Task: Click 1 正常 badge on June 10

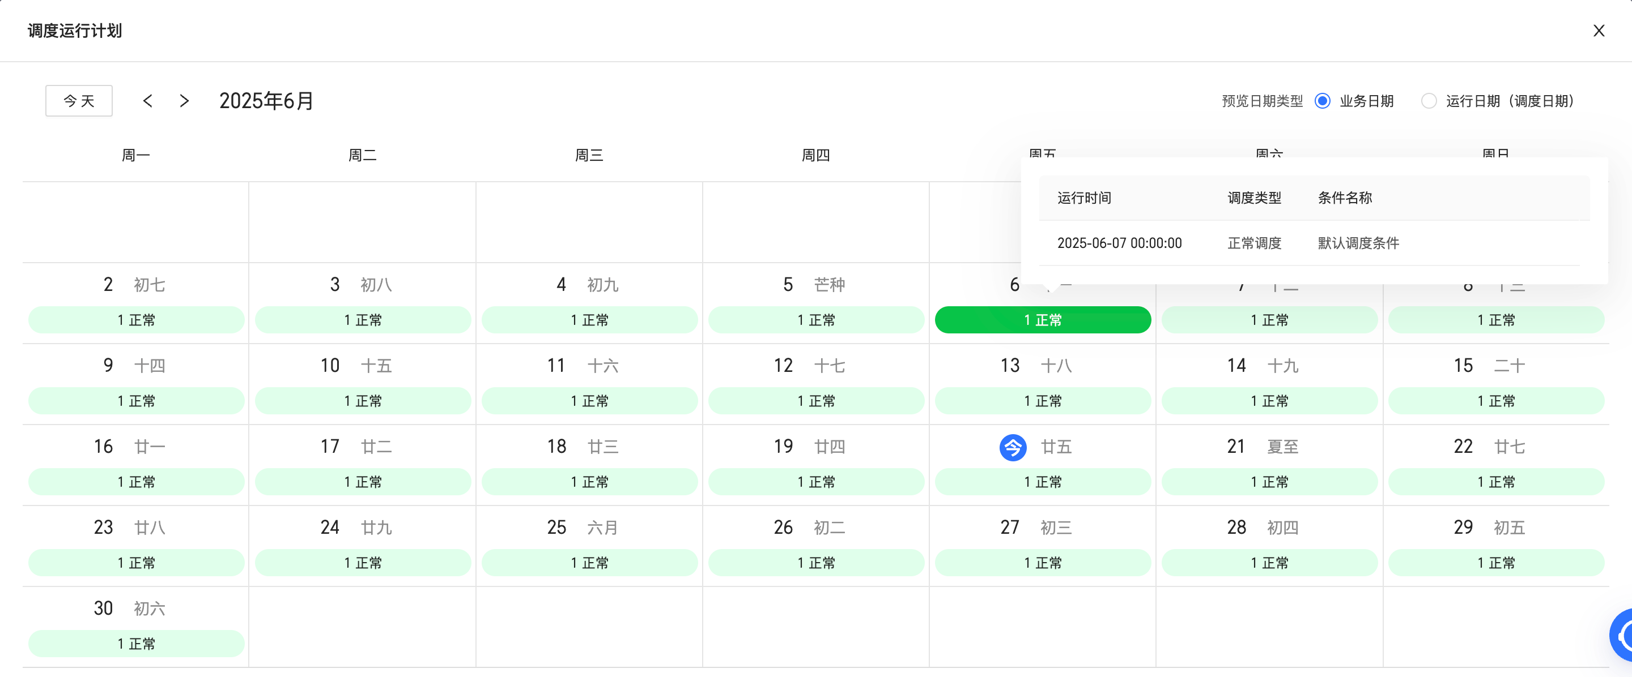Action: point(363,401)
